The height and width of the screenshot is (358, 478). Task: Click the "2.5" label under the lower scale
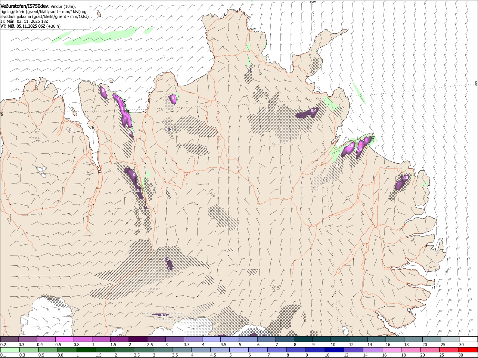[137, 355]
